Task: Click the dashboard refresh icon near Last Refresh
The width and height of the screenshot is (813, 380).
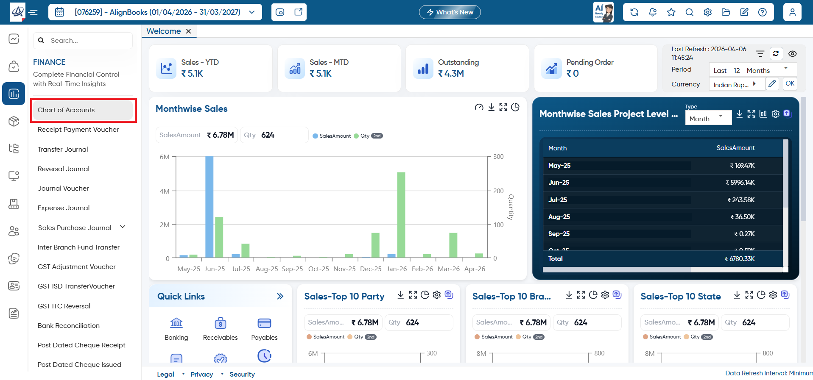Action: click(776, 53)
